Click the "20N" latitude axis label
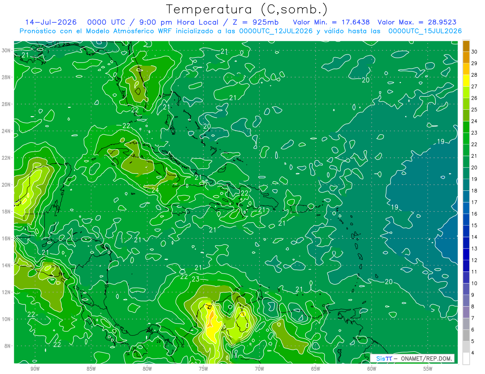The width and height of the screenshot is (485, 374). tap(6, 185)
